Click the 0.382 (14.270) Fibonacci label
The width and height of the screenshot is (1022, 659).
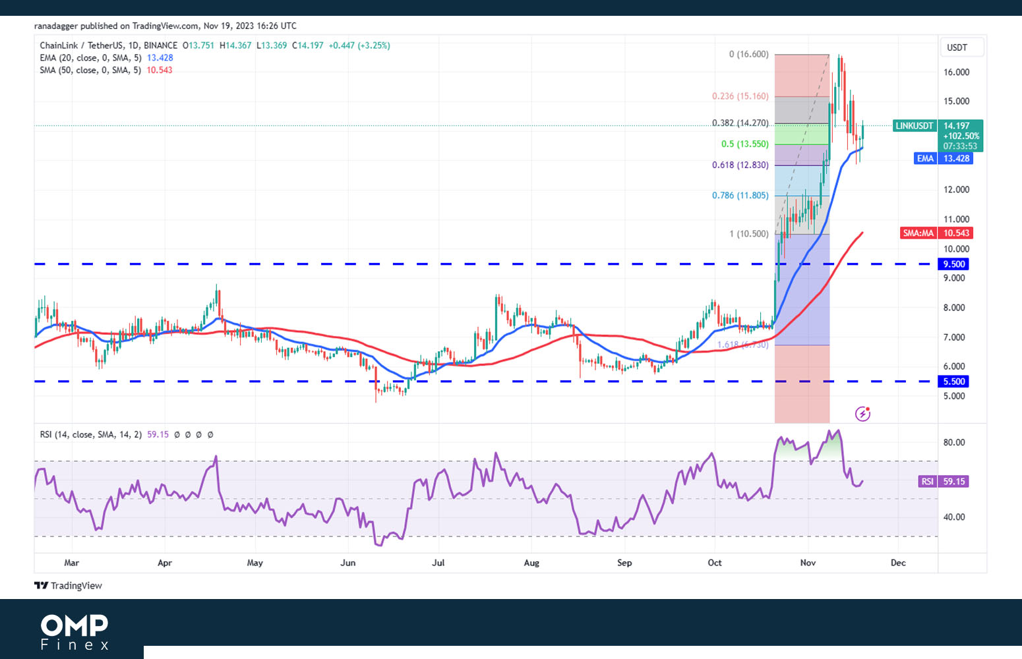coord(740,123)
